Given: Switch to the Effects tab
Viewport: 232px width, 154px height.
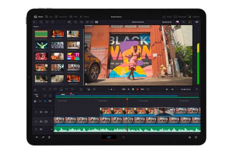Looking at the screenshot, I should click(x=84, y=17).
